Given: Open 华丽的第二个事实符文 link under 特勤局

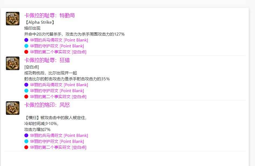Looking at the screenshot, I should [x=58, y=52].
